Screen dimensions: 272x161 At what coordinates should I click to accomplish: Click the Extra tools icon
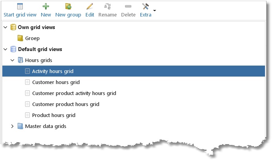pyautogui.click(x=145, y=6)
